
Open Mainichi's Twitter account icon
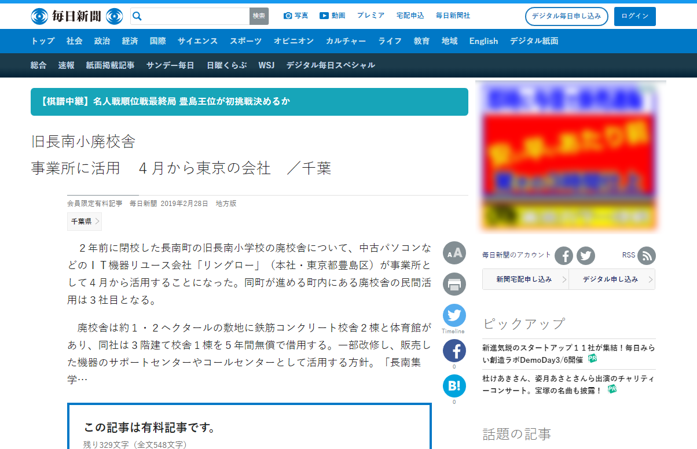point(586,255)
